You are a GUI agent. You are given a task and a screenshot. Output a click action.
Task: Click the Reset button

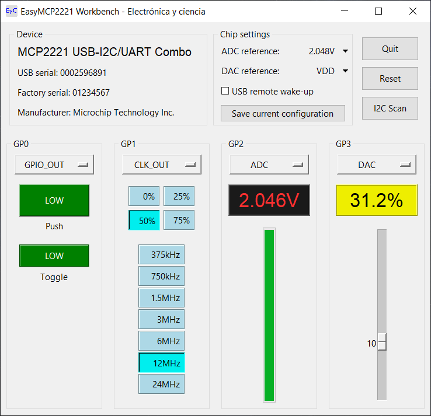point(390,79)
